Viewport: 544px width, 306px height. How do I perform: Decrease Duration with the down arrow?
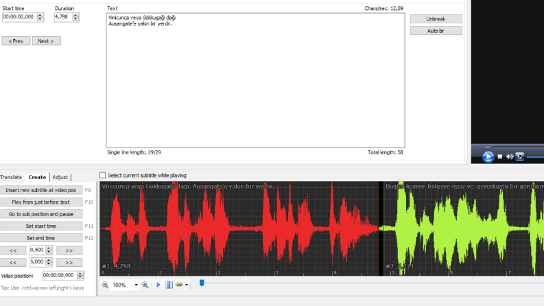click(75, 19)
